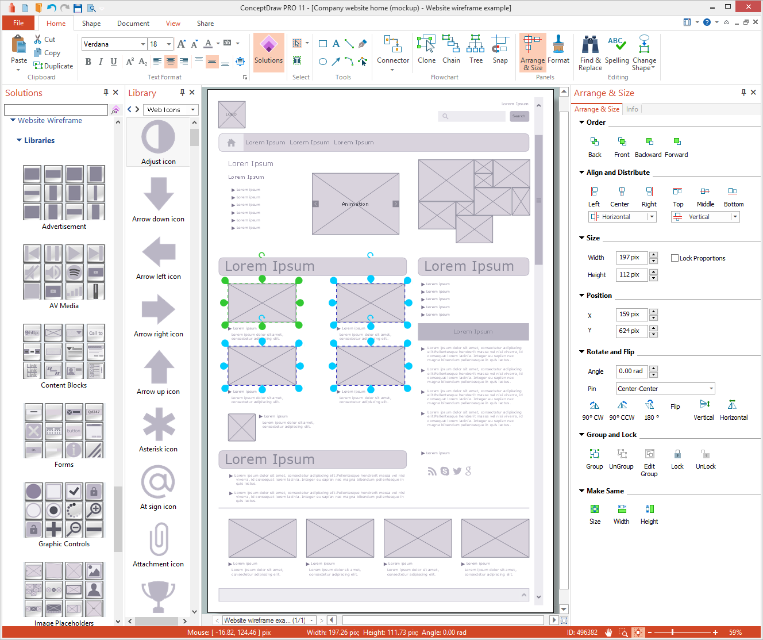The image size is (763, 640).
Task: Open the File menu
Action: [18, 23]
